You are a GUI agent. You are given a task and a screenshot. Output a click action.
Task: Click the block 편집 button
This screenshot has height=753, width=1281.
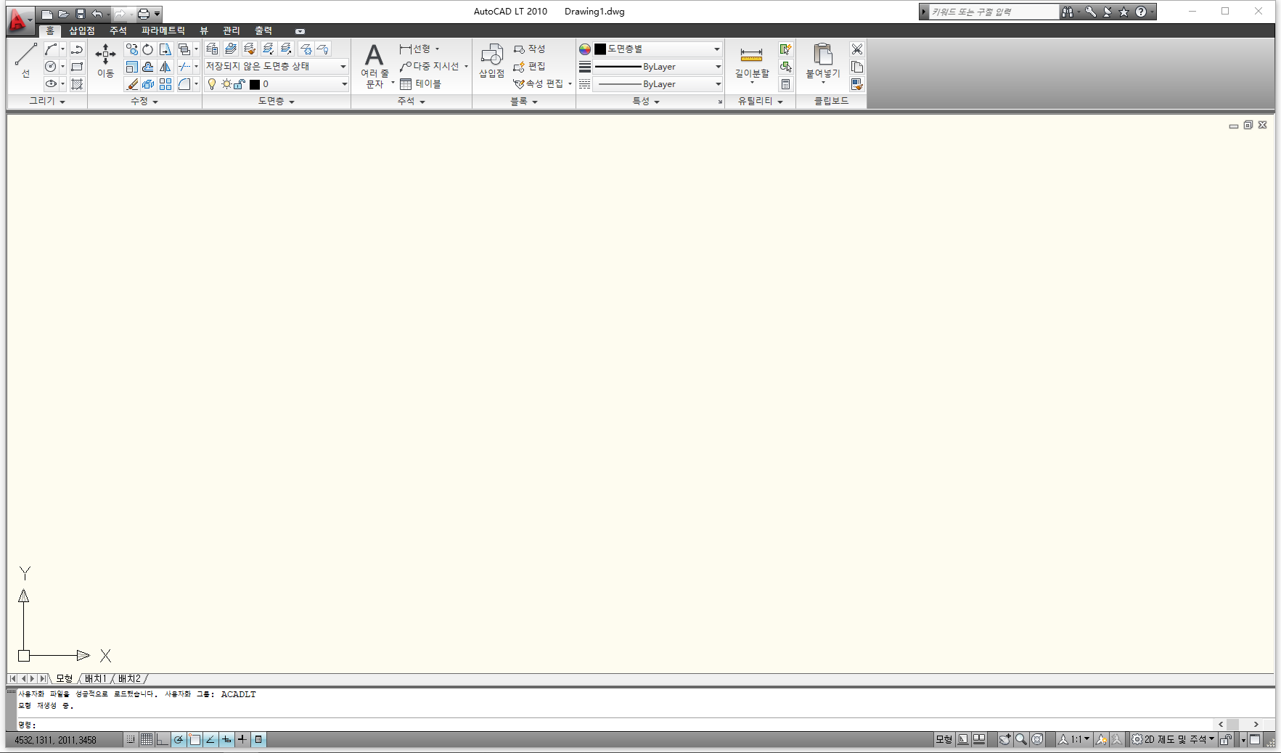530,66
